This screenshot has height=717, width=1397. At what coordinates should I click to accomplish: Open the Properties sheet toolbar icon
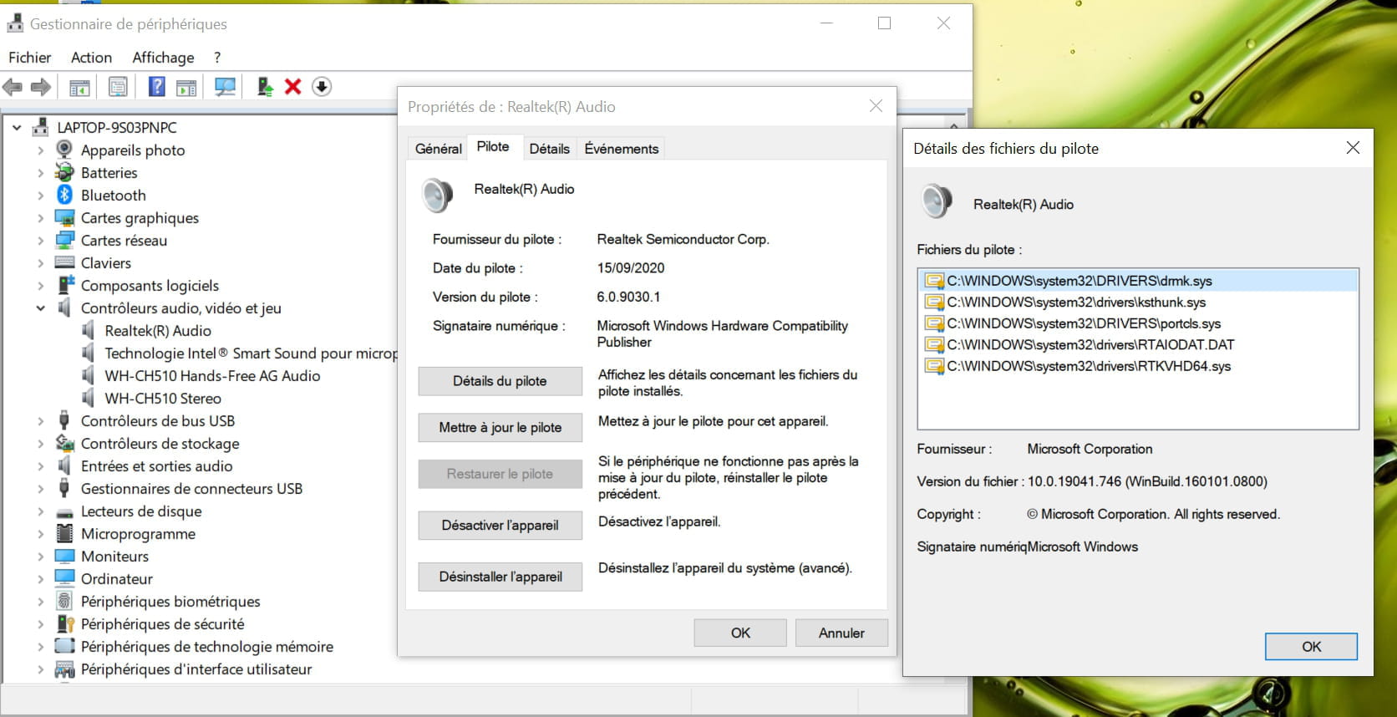point(118,87)
